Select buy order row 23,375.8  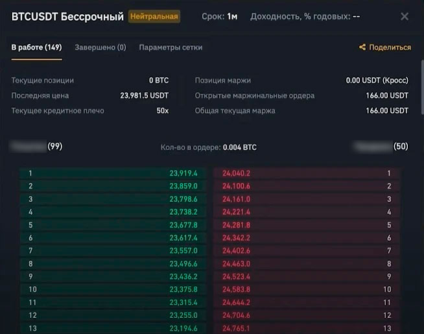[113, 289]
